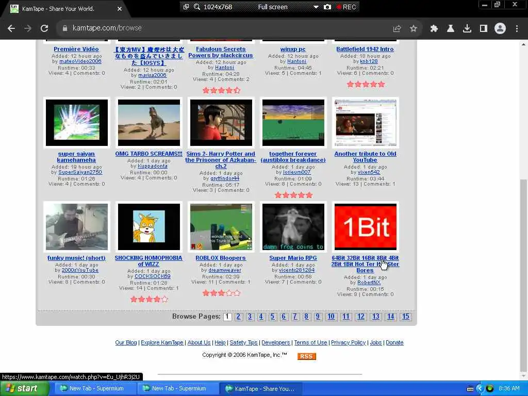This screenshot has height=396, width=528.
Task: Select current browse page 1
Action: 227,317
